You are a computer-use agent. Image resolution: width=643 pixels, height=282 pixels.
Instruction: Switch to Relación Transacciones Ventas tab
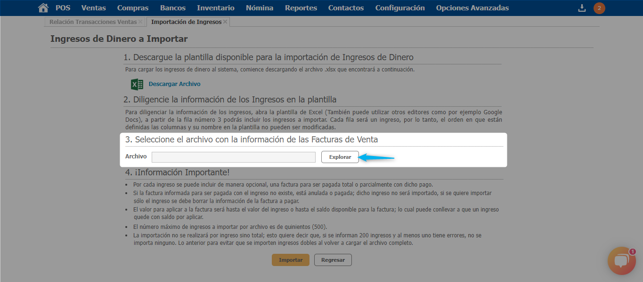[x=93, y=22]
